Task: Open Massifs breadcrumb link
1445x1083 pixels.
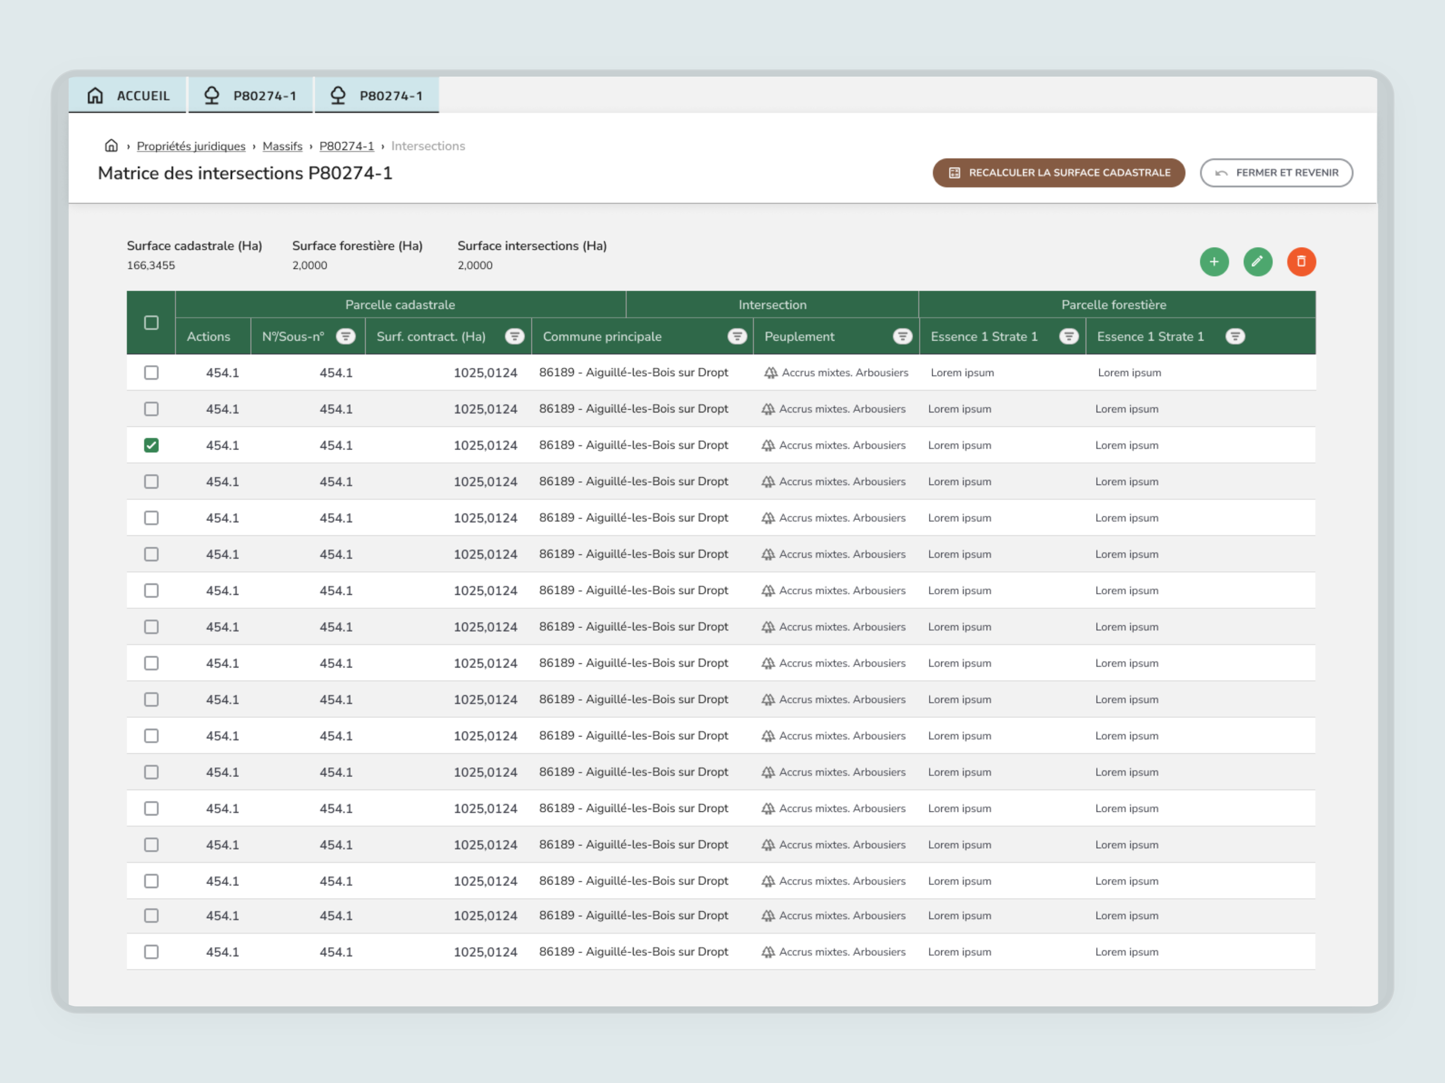Action: click(282, 146)
